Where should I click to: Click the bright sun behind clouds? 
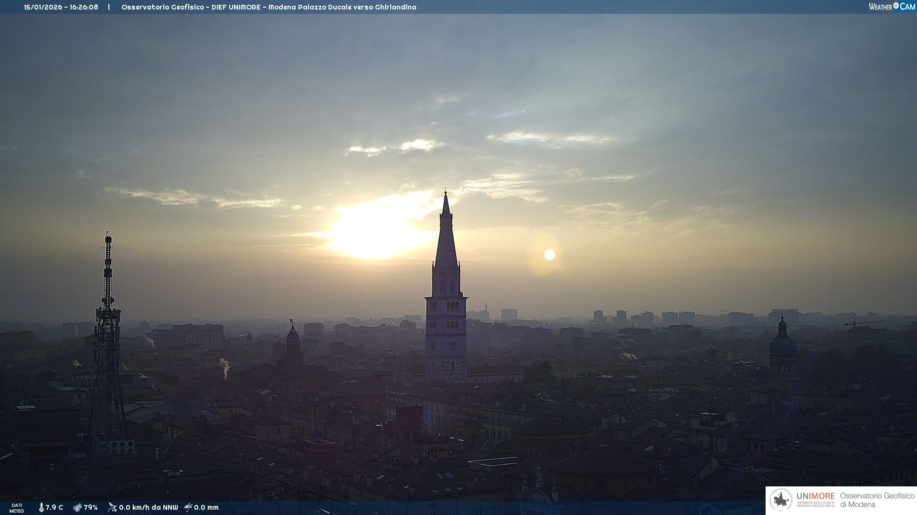point(377,232)
